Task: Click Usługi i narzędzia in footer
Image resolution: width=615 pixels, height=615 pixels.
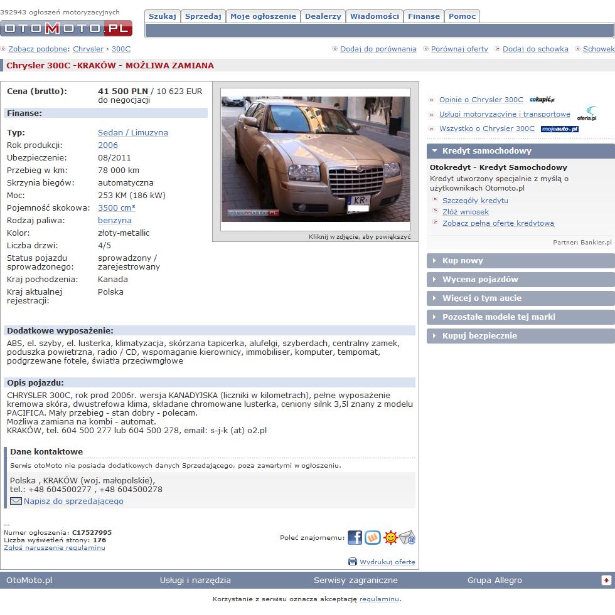Action: point(195,580)
